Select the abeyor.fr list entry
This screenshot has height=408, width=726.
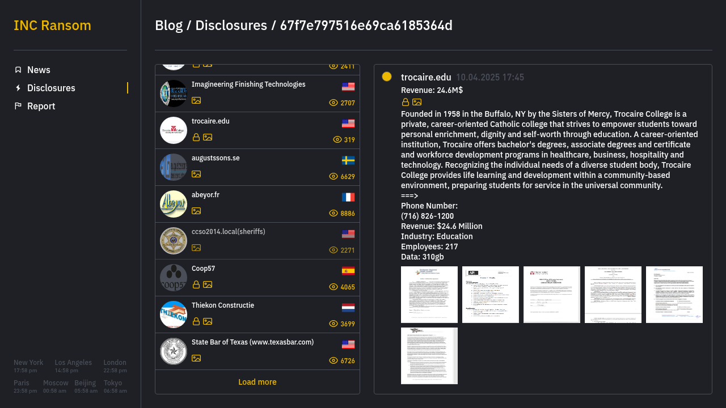pos(258,204)
